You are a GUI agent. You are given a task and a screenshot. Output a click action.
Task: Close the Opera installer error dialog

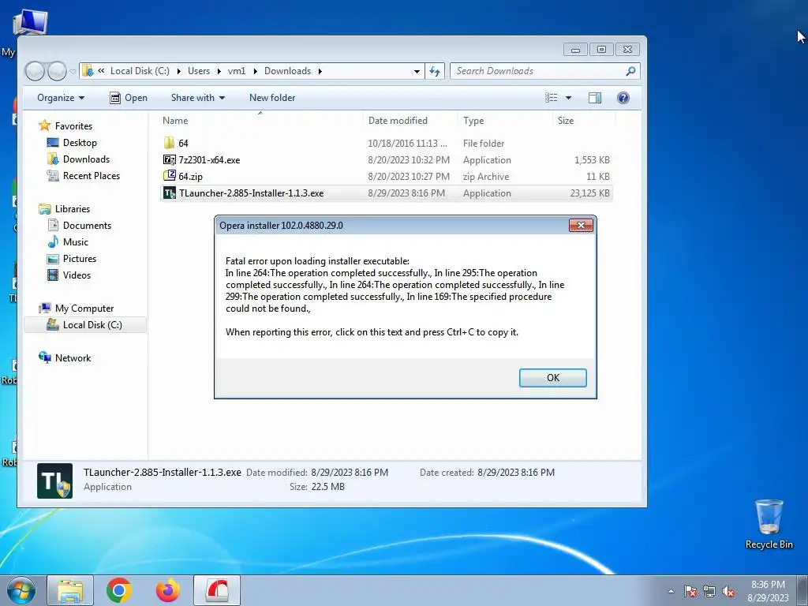[581, 225]
